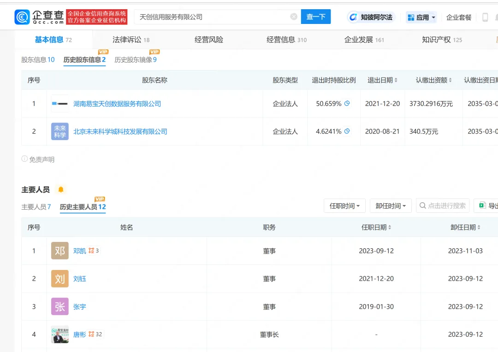Sort by 退出日期 column arrows
Screen dimensions: 498x352
tap(396, 81)
